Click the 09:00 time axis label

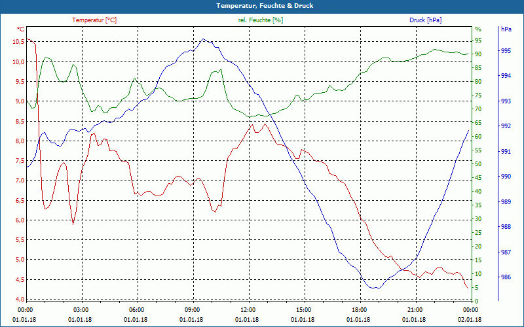tap(192, 309)
